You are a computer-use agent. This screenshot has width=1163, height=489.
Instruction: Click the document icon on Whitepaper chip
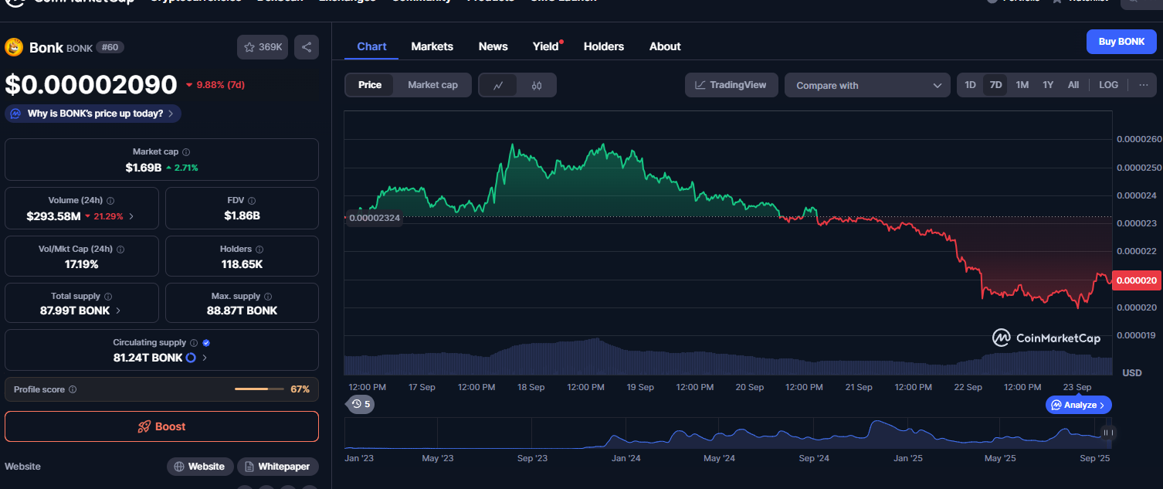pos(249,467)
